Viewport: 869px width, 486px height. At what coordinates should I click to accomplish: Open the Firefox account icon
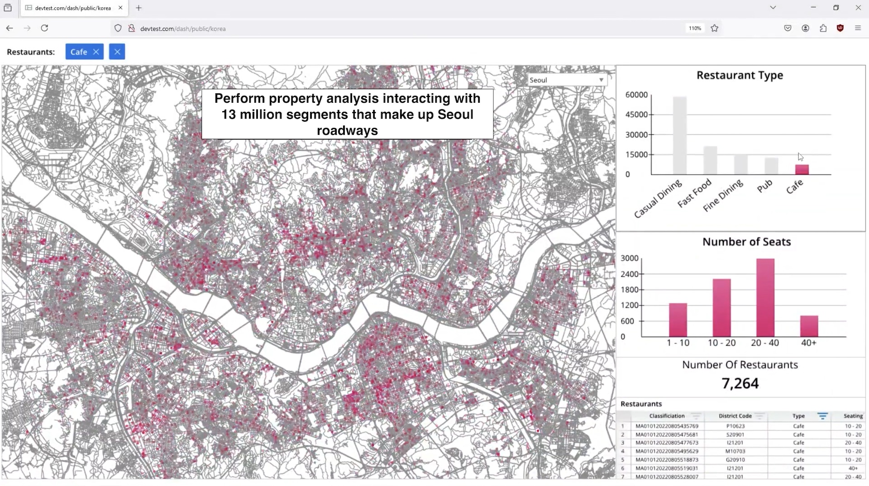[805, 28]
